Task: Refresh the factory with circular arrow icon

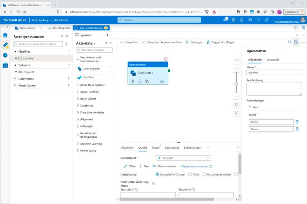Action: pos(296,28)
